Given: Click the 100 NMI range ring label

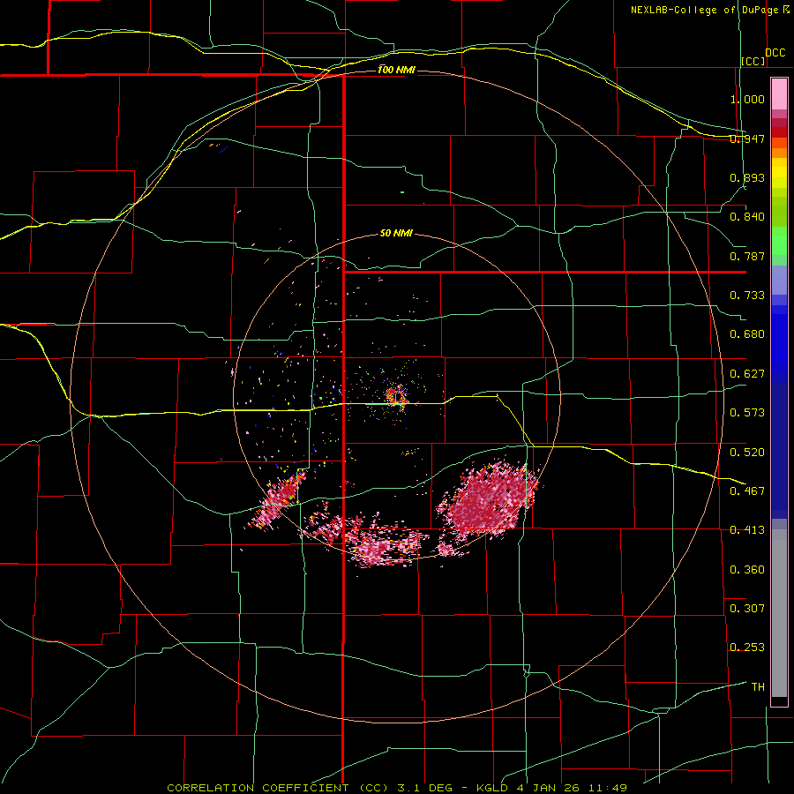Looking at the screenshot, I should tap(396, 70).
